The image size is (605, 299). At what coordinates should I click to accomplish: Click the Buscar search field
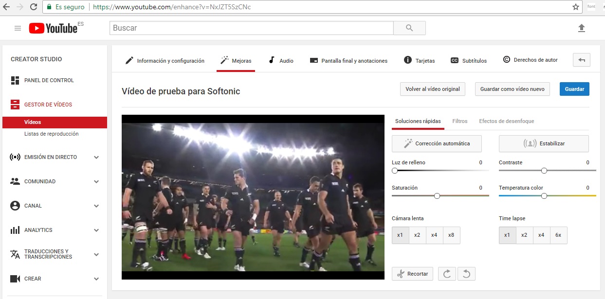point(251,28)
